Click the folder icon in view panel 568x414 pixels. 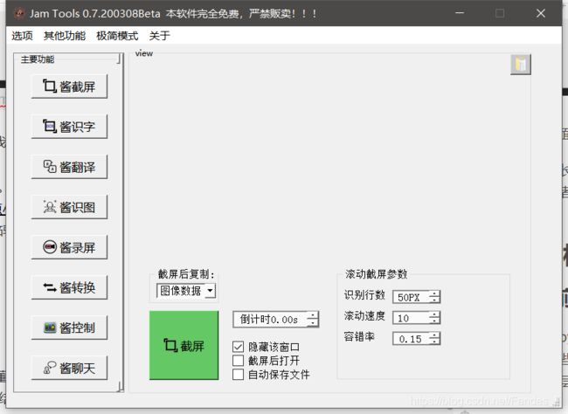click(x=521, y=65)
